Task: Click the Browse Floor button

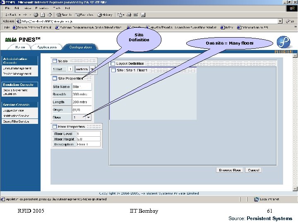Action: pyautogui.click(x=230, y=170)
